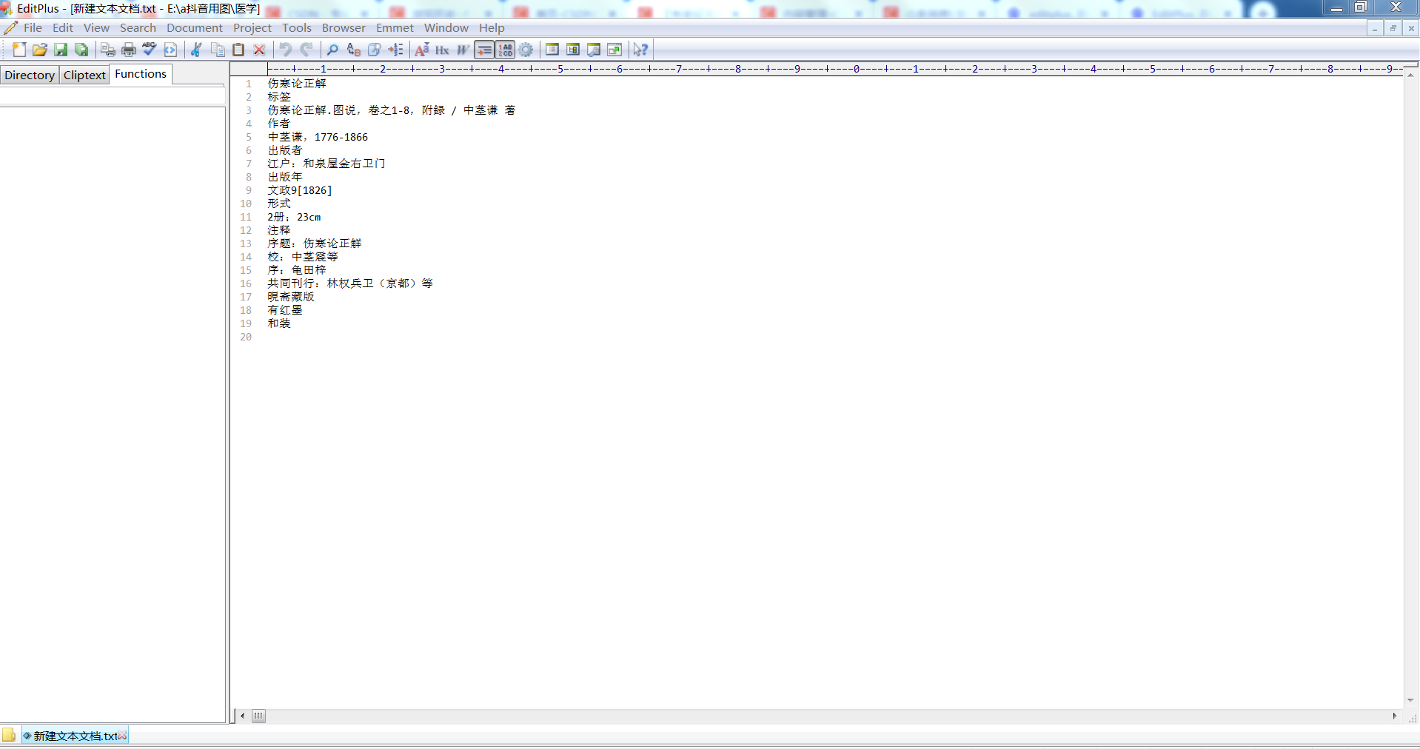Minimize the inner document window
1420x749 pixels.
click(1375, 28)
